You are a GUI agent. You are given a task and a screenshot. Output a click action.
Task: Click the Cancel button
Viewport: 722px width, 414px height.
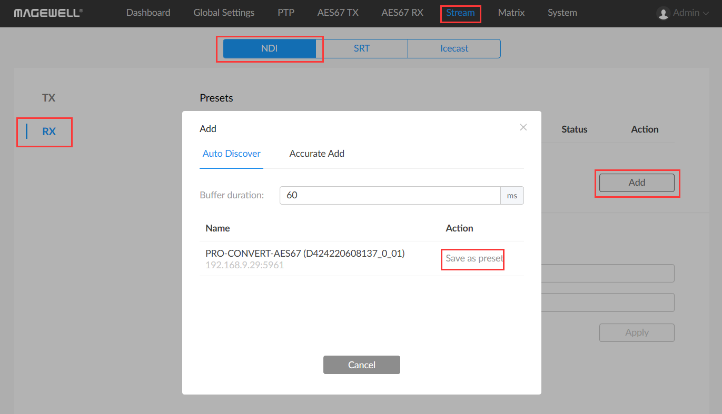coord(361,365)
